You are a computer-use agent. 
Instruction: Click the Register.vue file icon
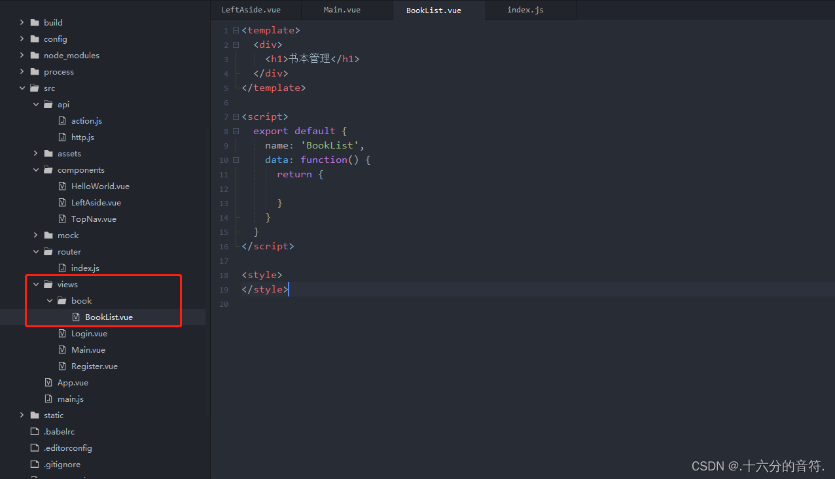pyautogui.click(x=62, y=366)
